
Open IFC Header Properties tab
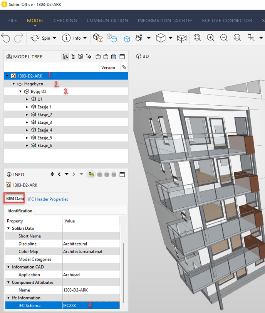point(48,199)
